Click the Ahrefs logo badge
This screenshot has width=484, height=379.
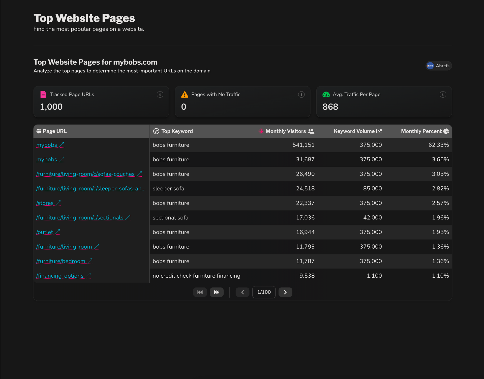[439, 66]
